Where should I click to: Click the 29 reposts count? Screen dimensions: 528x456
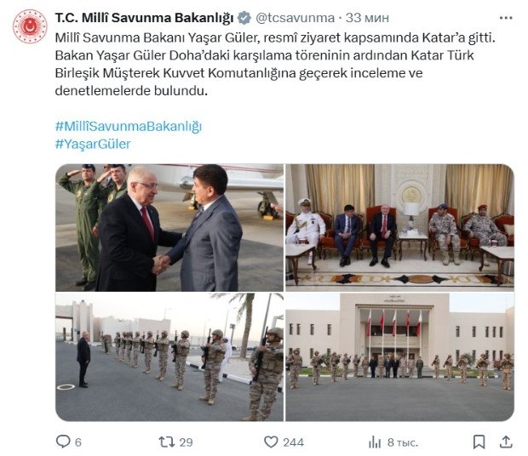pyautogui.click(x=186, y=442)
